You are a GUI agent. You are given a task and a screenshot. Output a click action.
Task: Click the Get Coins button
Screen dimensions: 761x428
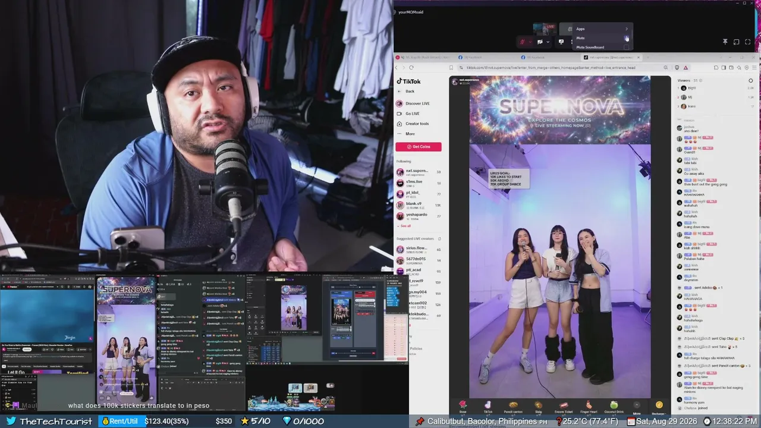point(418,147)
